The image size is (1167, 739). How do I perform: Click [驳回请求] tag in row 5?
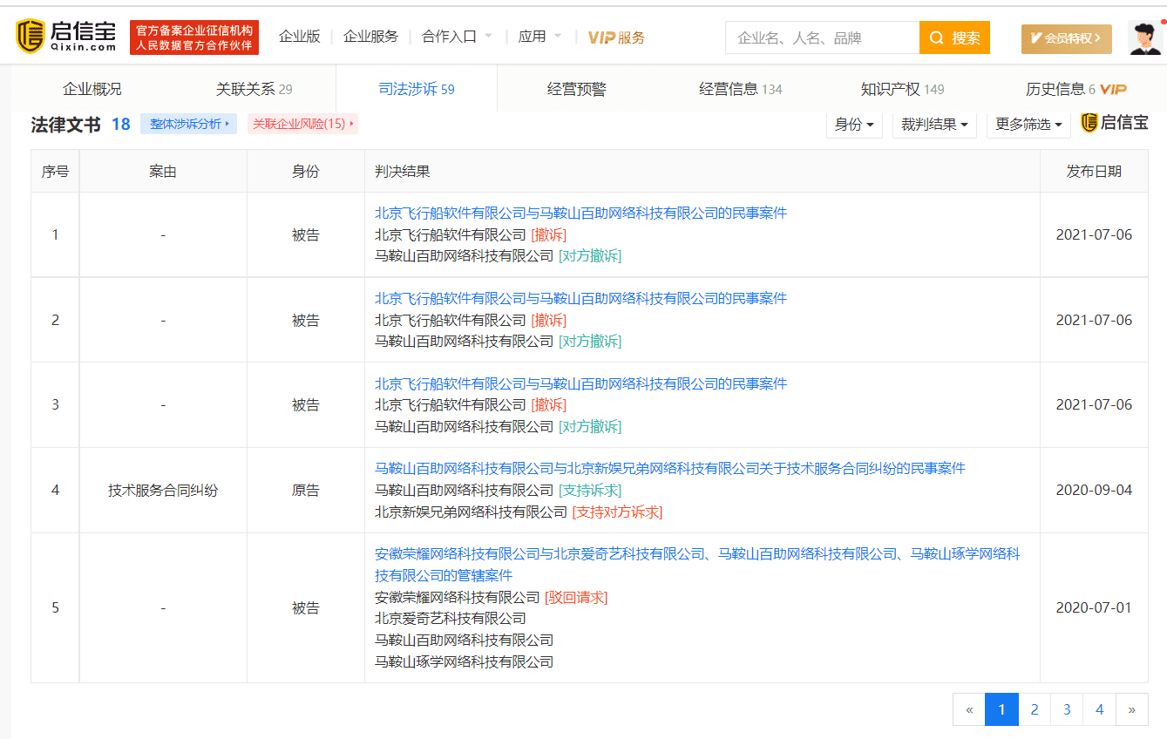(576, 598)
